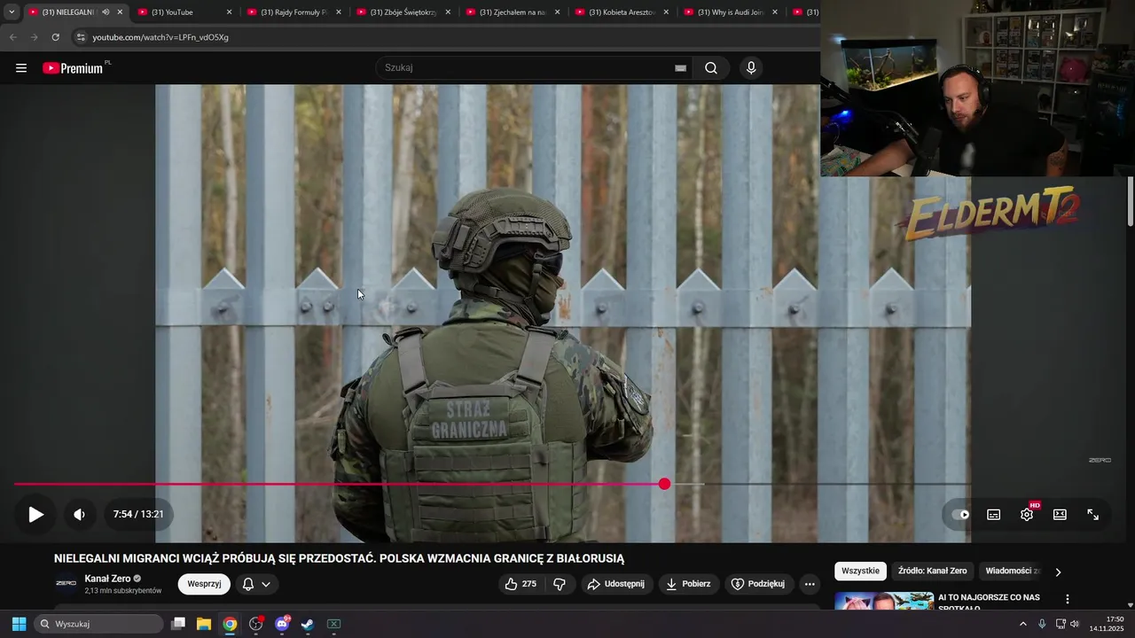Click the browser address bar URL
This screenshot has width=1135, height=638.
[160, 37]
